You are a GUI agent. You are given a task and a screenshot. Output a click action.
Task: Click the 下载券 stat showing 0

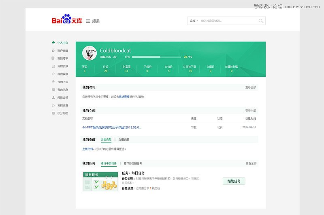147,69
